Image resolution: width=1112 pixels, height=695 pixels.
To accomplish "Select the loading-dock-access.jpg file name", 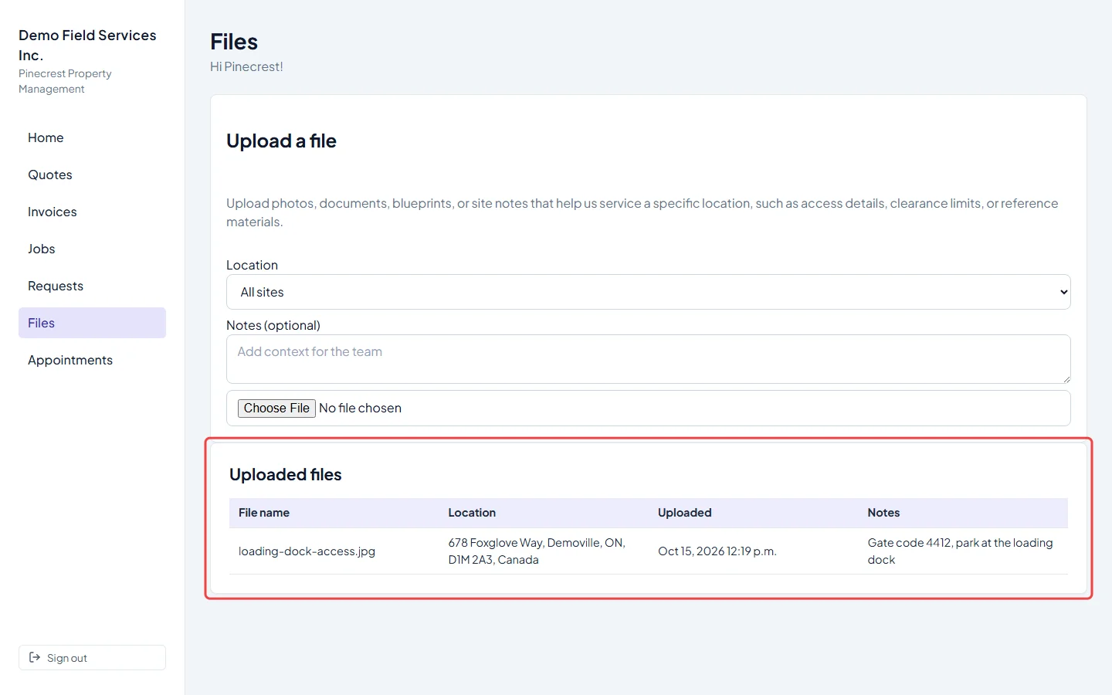I will pos(307,551).
